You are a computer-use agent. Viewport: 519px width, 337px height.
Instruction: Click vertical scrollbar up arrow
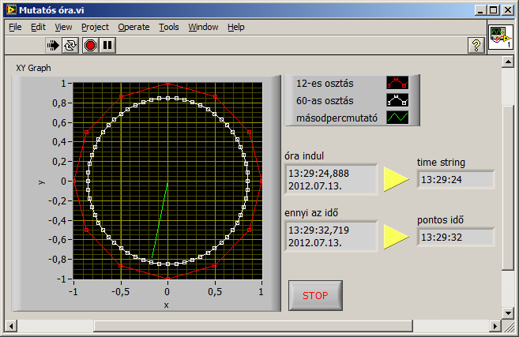(507, 62)
